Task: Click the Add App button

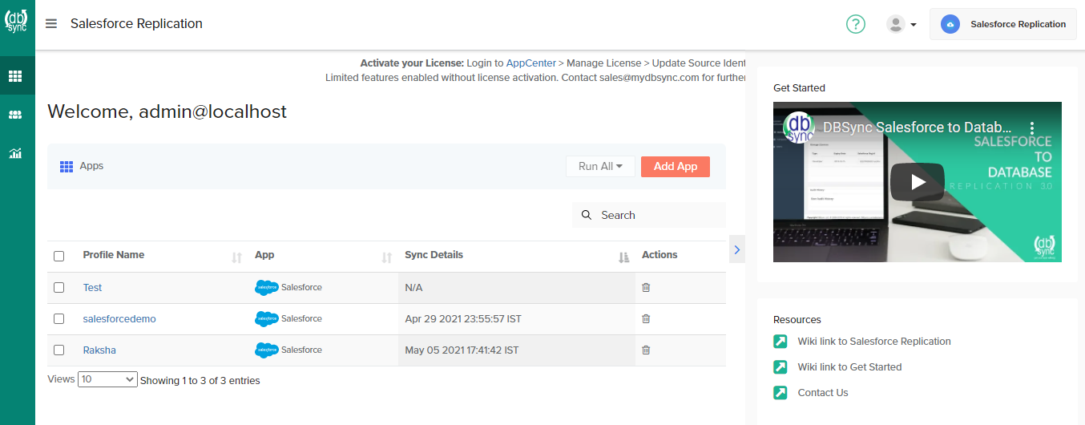Action: click(675, 166)
